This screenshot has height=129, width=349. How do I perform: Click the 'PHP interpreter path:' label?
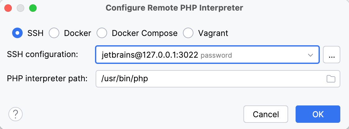pos(47,78)
